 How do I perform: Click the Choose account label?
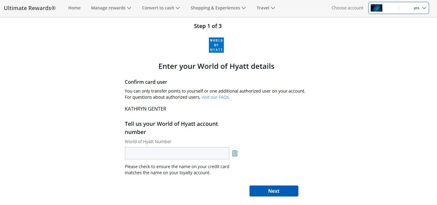pos(347,8)
